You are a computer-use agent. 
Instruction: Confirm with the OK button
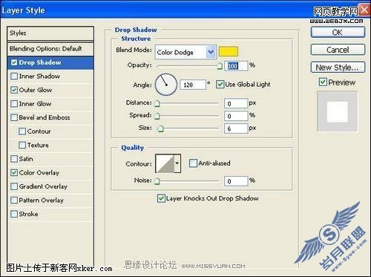(x=338, y=33)
